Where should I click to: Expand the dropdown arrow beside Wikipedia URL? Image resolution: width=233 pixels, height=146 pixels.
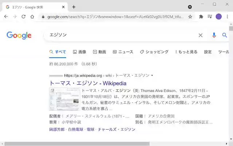[152, 76]
